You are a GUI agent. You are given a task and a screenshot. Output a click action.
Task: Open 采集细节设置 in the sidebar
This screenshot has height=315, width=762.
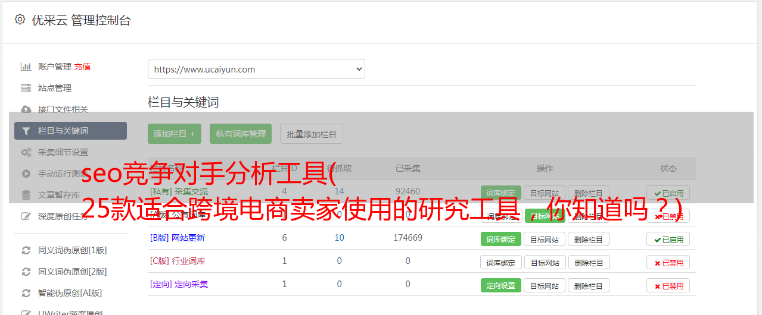(63, 152)
